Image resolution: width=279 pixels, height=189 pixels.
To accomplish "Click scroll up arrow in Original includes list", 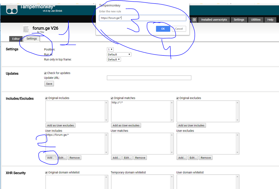I will (106, 103).
